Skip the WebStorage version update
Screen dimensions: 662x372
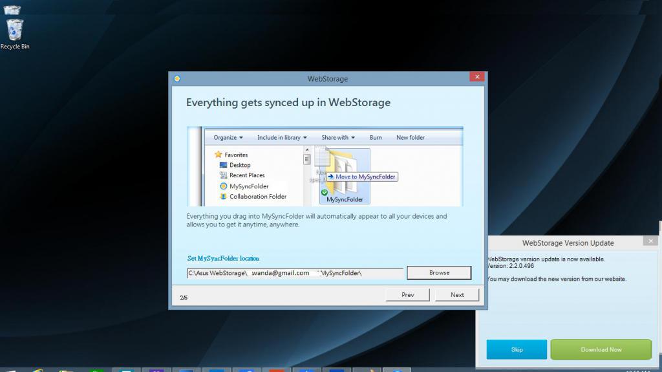[x=517, y=349]
